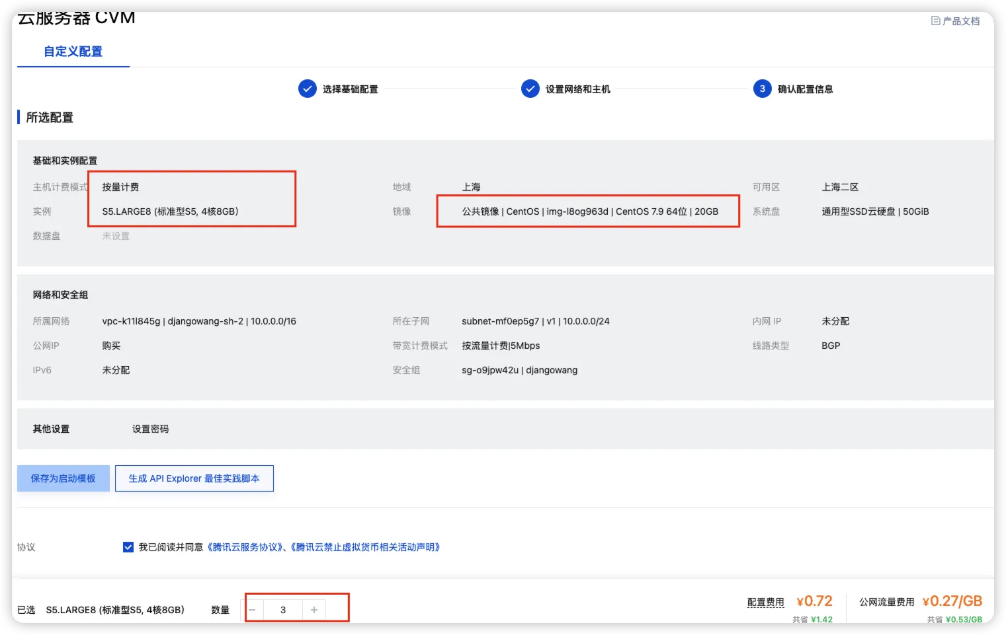Click the region value 上海
The width and height of the screenshot is (1006, 635).
pyautogui.click(x=471, y=187)
